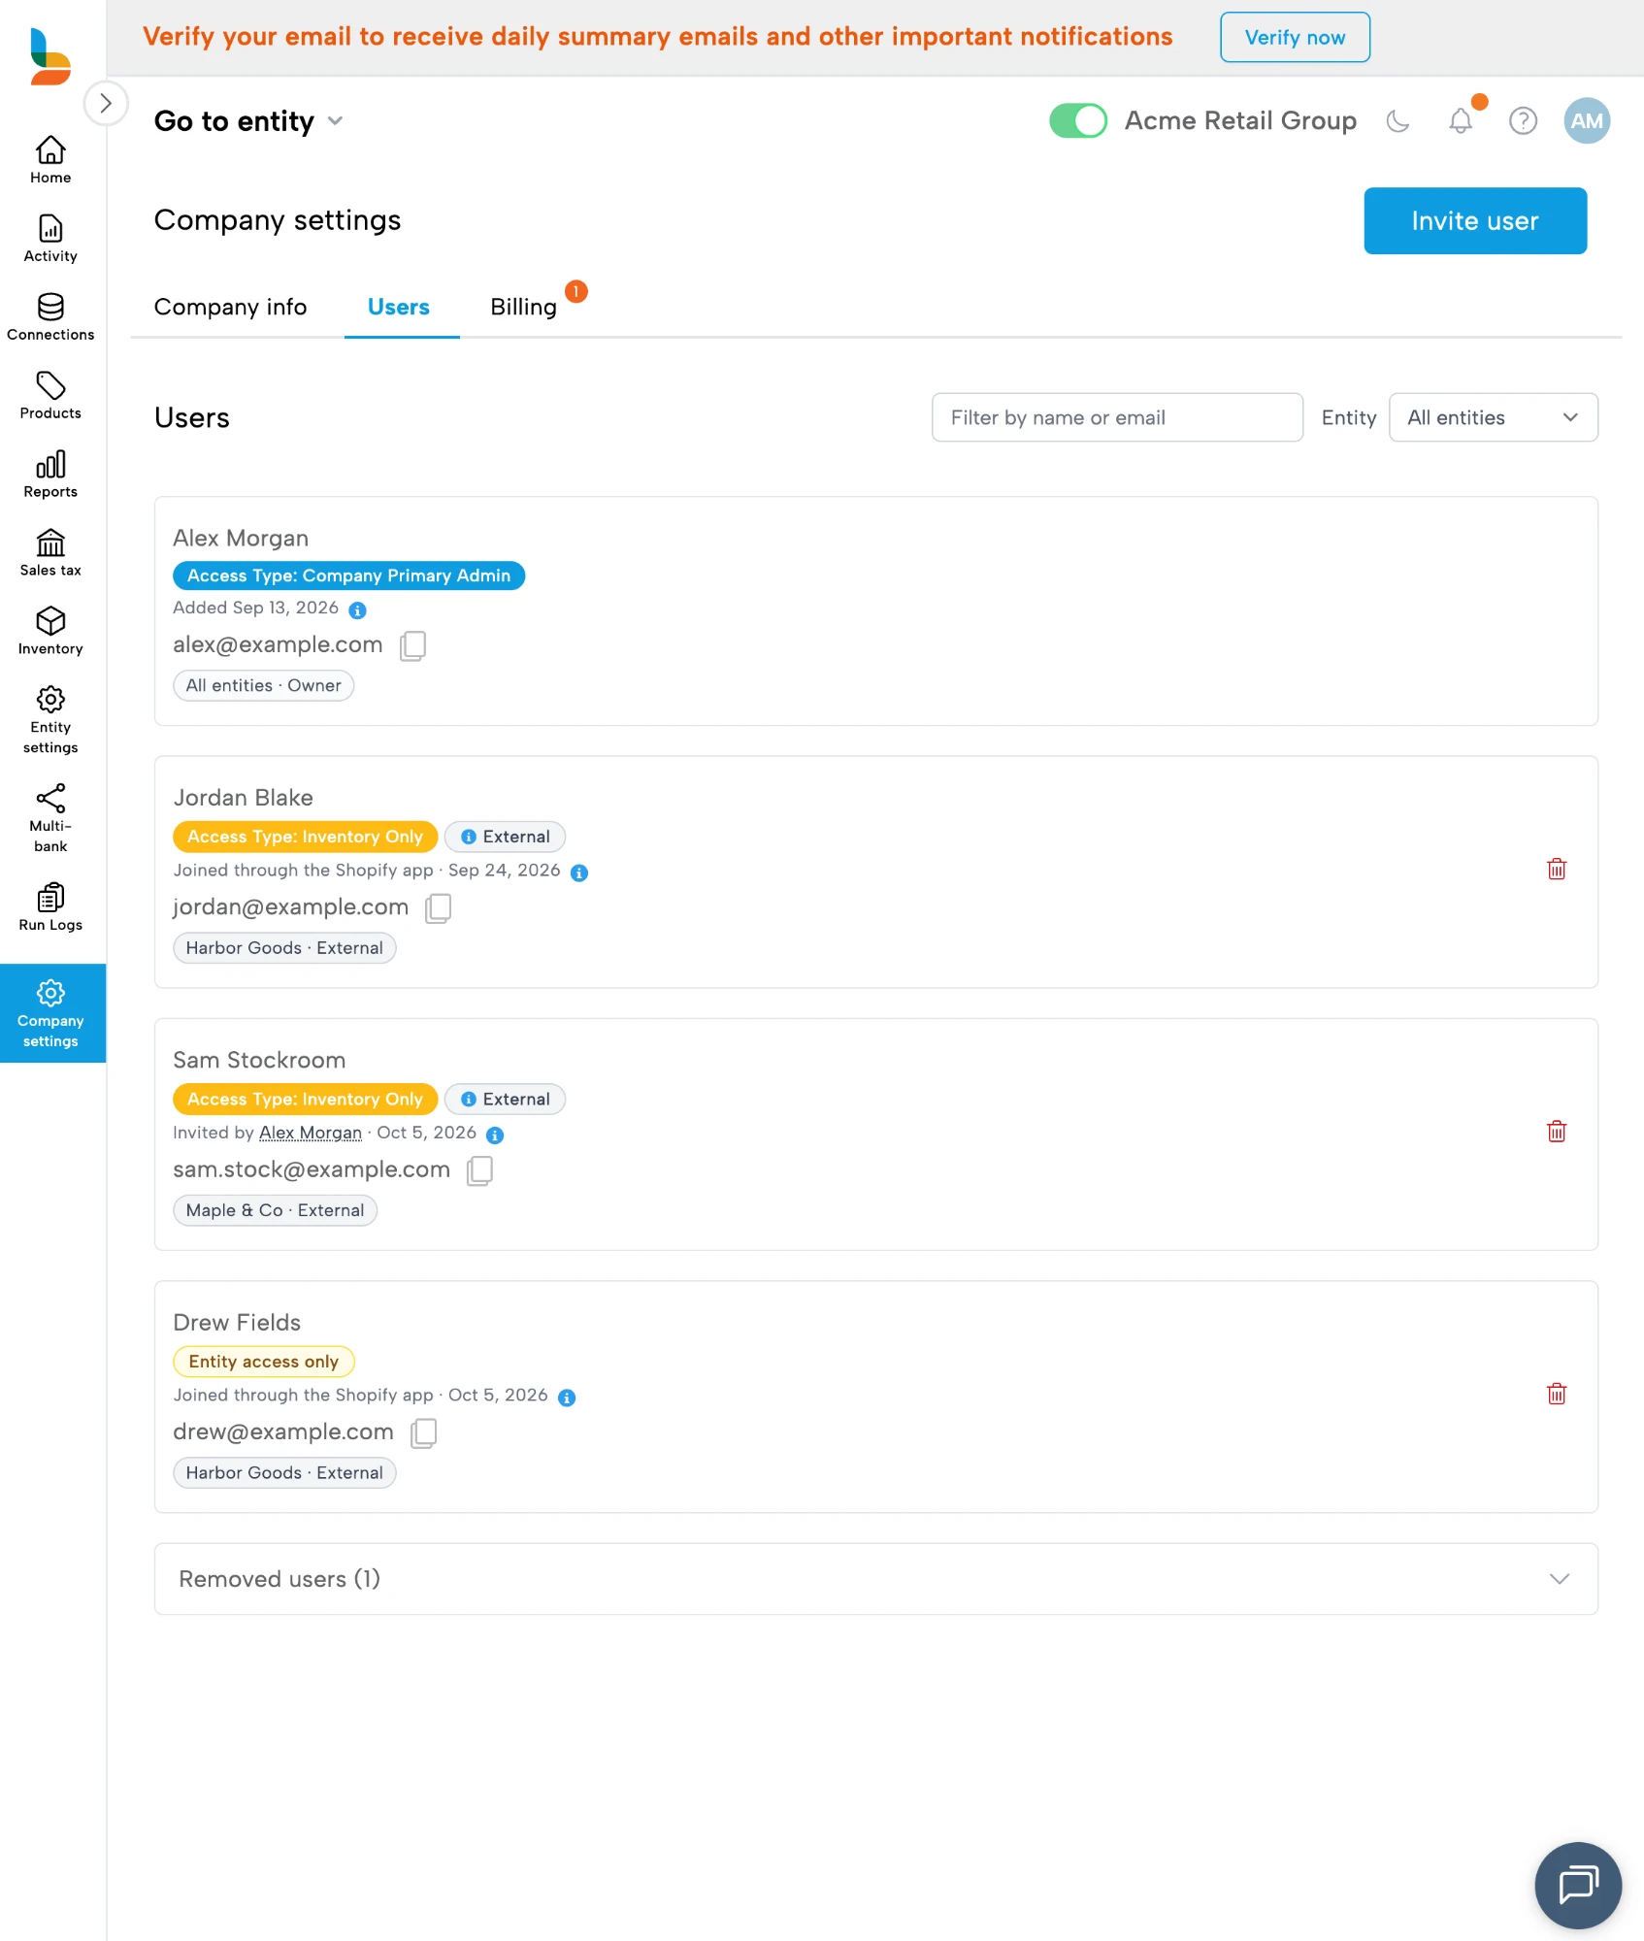Select the Users tab

pyautogui.click(x=399, y=307)
